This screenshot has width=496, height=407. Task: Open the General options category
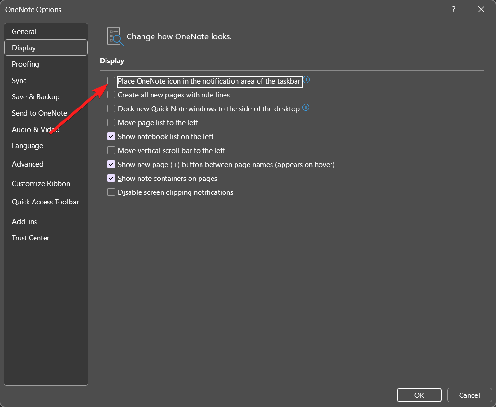point(46,31)
